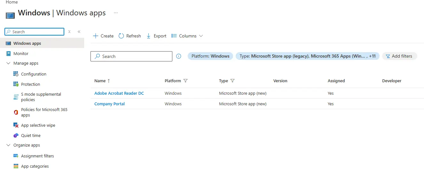The width and height of the screenshot is (424, 184).
Task: Open the Platform: Windows filter pill
Action: [x=210, y=56]
